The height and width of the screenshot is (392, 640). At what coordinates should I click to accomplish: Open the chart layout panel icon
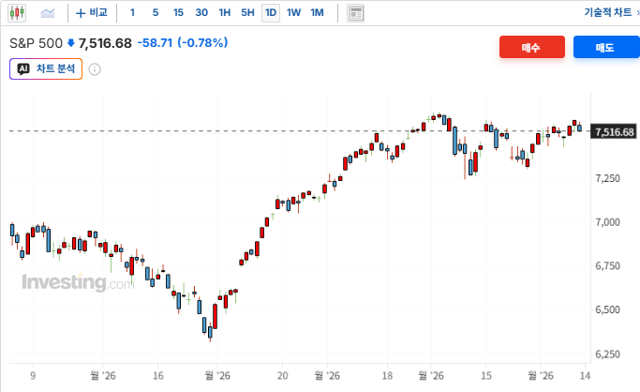click(x=355, y=13)
